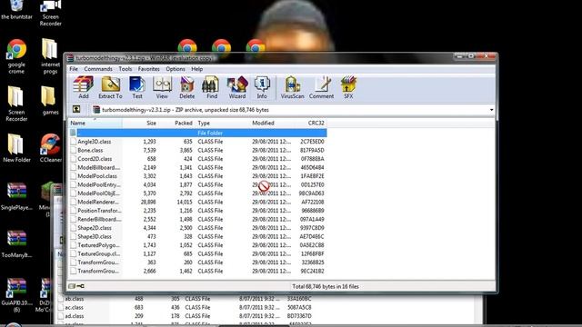Image resolution: width=582 pixels, height=327 pixels.
Task: Click Extract To in WinRAR toolbar
Action: pyautogui.click(x=110, y=87)
